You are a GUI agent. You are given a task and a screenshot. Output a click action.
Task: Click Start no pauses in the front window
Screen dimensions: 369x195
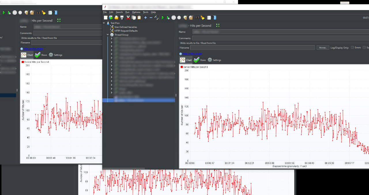click(x=168, y=18)
